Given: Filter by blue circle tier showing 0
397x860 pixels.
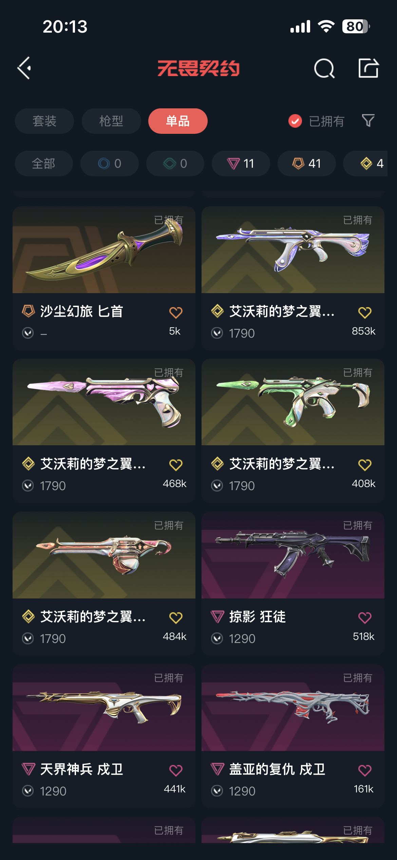Looking at the screenshot, I should [x=110, y=163].
